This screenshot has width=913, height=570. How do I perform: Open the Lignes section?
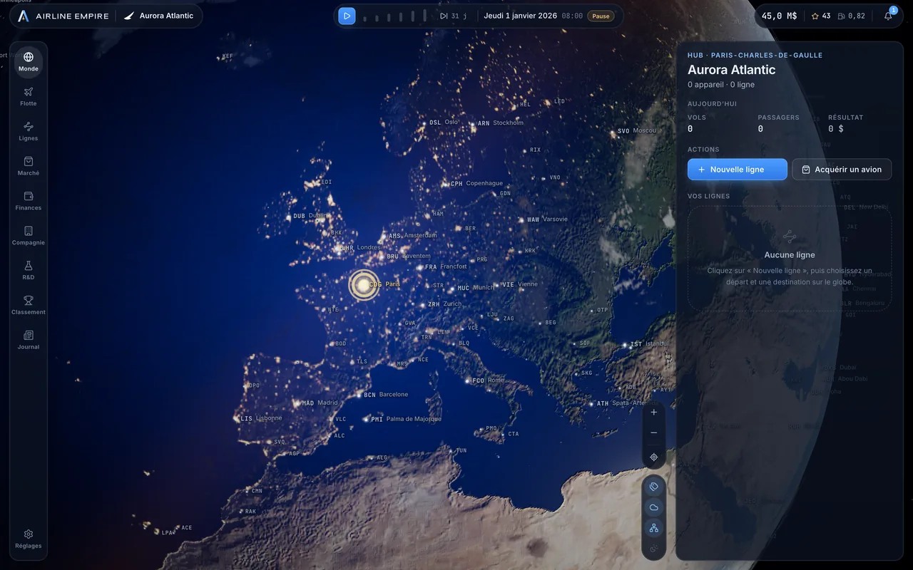tap(29, 132)
